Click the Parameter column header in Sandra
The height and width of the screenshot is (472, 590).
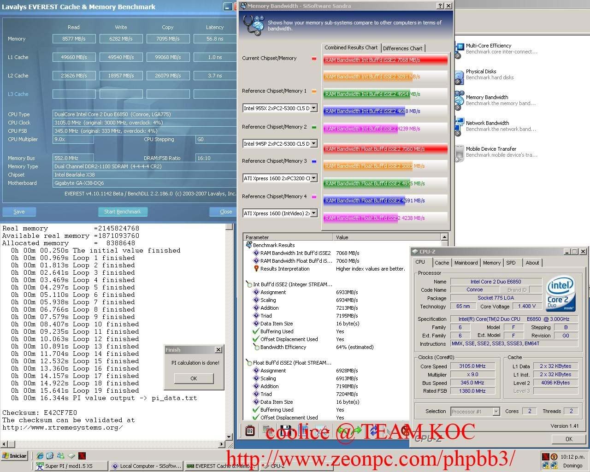click(288, 237)
